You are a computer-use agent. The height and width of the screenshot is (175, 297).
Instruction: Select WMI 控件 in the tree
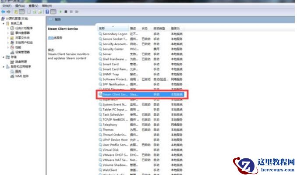pyautogui.click(x=22, y=76)
